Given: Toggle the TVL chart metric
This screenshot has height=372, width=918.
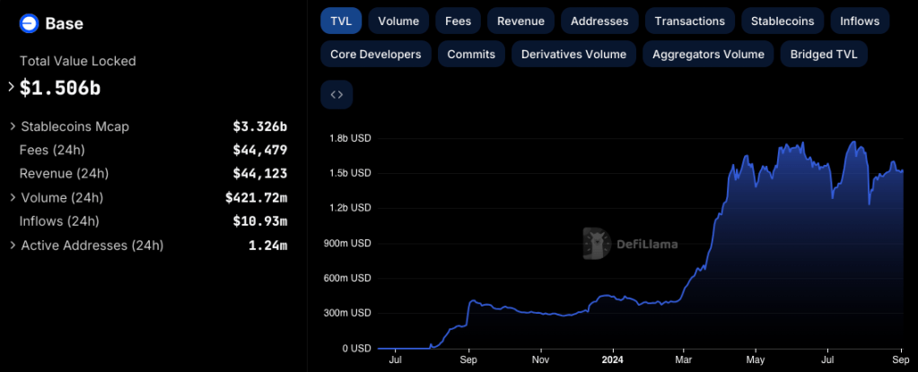Looking at the screenshot, I should tap(341, 21).
